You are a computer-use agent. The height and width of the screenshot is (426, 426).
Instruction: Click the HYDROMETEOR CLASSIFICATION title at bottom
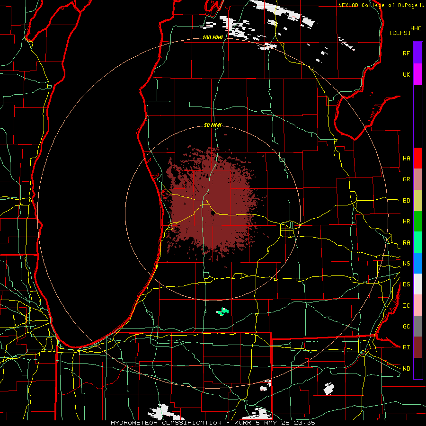(166, 423)
